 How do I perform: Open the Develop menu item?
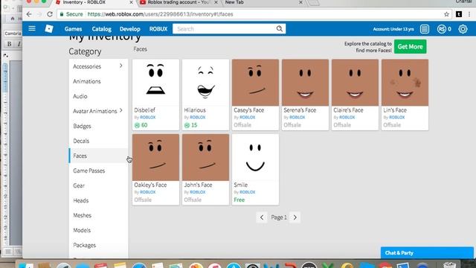[130, 29]
